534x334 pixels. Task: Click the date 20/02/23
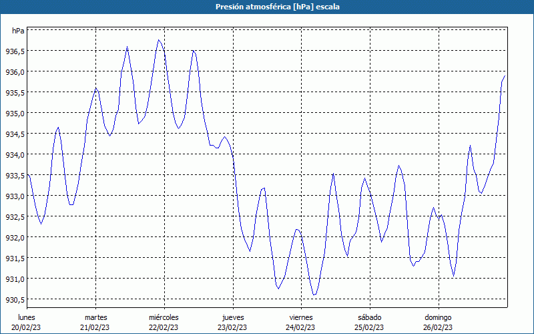tap(26, 327)
